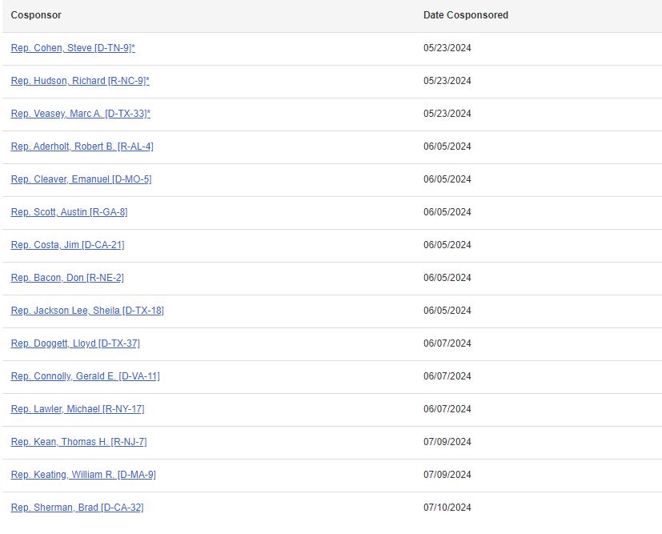The width and height of the screenshot is (662, 534).
Task: Open Rep. Veasey, Marc A. profile link
Action: coord(80,114)
